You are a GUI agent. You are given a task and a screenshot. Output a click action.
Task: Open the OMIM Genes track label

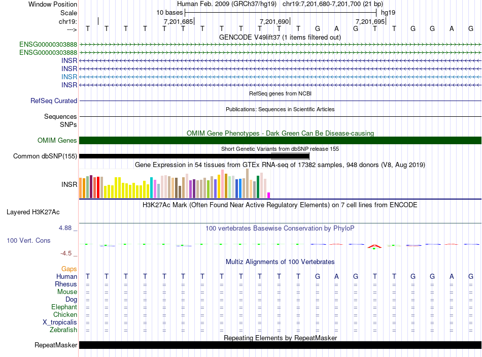coord(57,140)
